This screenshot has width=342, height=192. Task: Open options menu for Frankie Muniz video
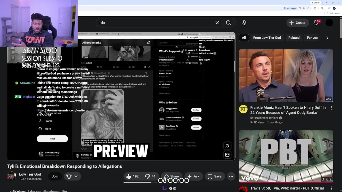[331, 108]
